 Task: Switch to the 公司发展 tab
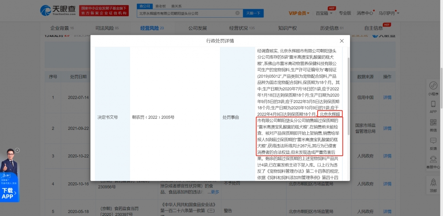(x=198, y=28)
